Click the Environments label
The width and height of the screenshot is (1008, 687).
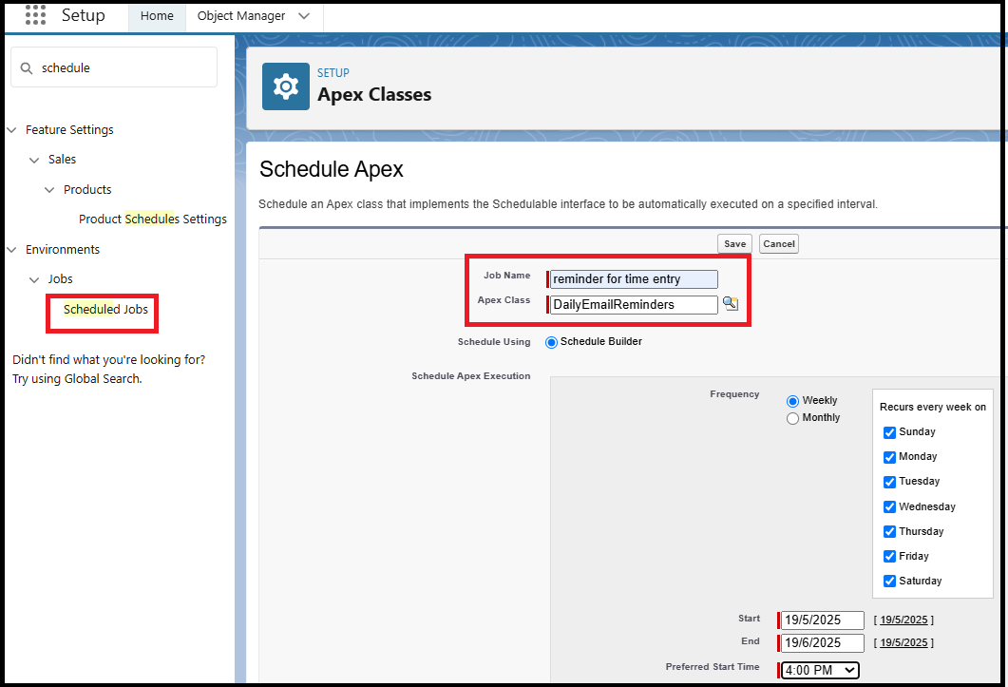[x=63, y=250]
